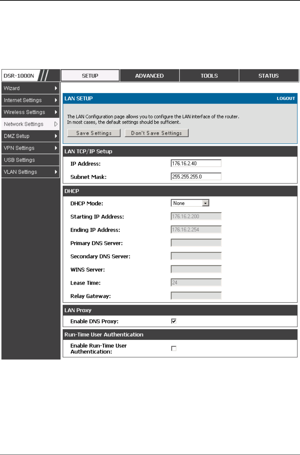Screen dimensions: 300x455
Task: Expand Network Settings submenu arrow
Action: tap(56, 124)
